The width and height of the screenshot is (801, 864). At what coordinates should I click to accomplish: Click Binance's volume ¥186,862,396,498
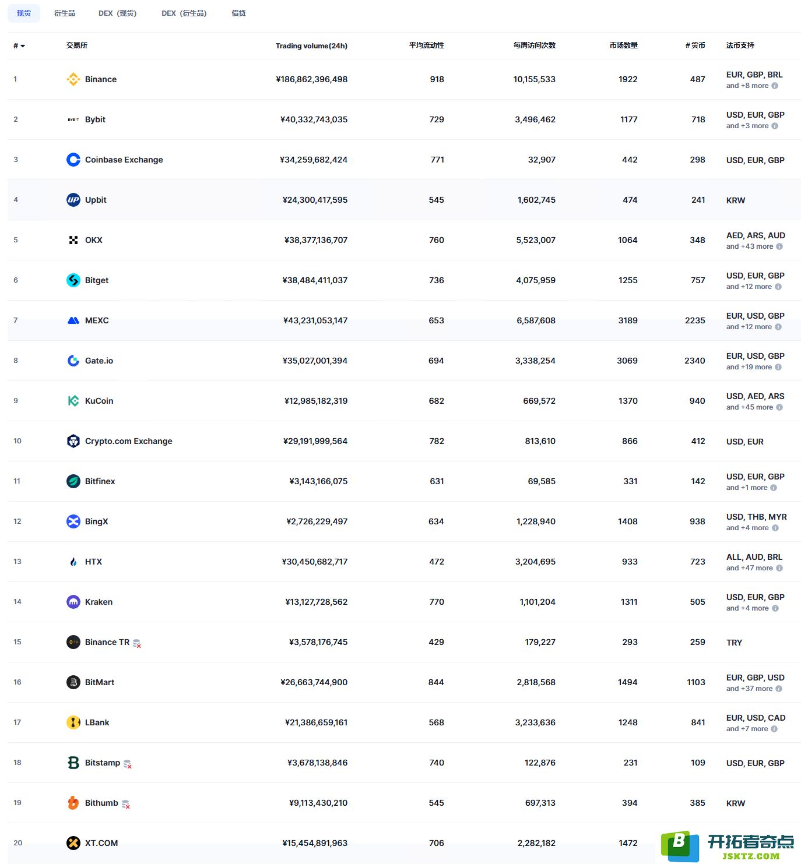tap(312, 79)
